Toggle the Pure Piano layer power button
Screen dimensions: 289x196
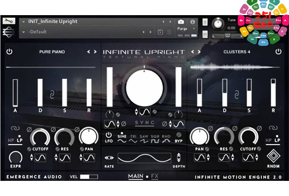point(9,52)
